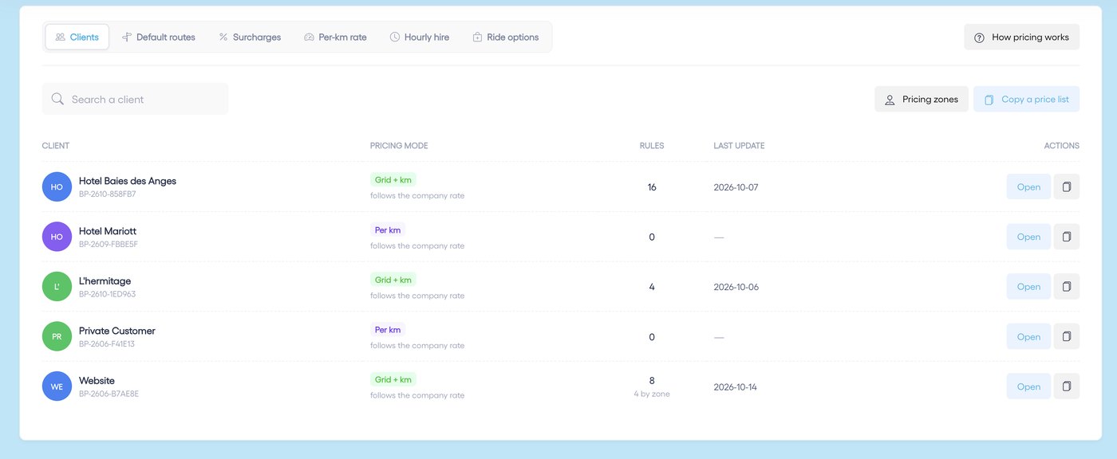This screenshot has width=1117, height=459.
Task: Focus the Search a client field
Action: coord(135,99)
